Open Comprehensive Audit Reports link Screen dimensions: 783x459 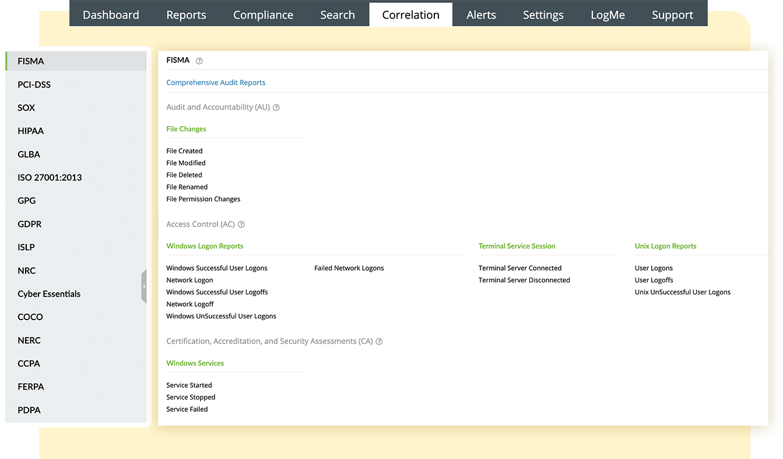tap(216, 83)
